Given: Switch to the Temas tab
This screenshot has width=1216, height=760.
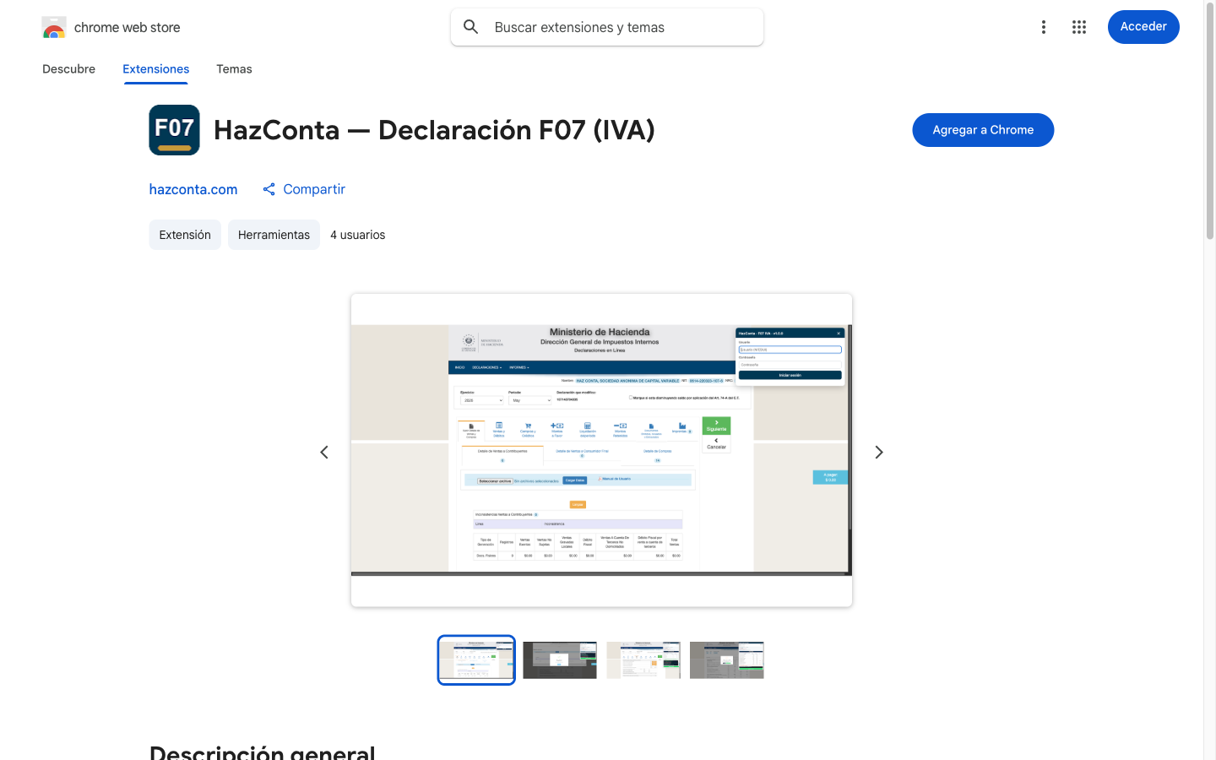Looking at the screenshot, I should click(x=234, y=69).
